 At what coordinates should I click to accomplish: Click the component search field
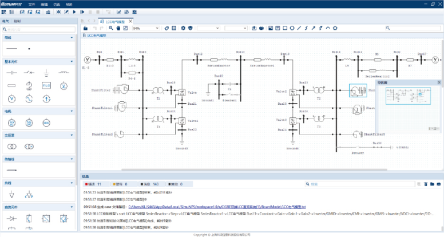tap(39, 29)
